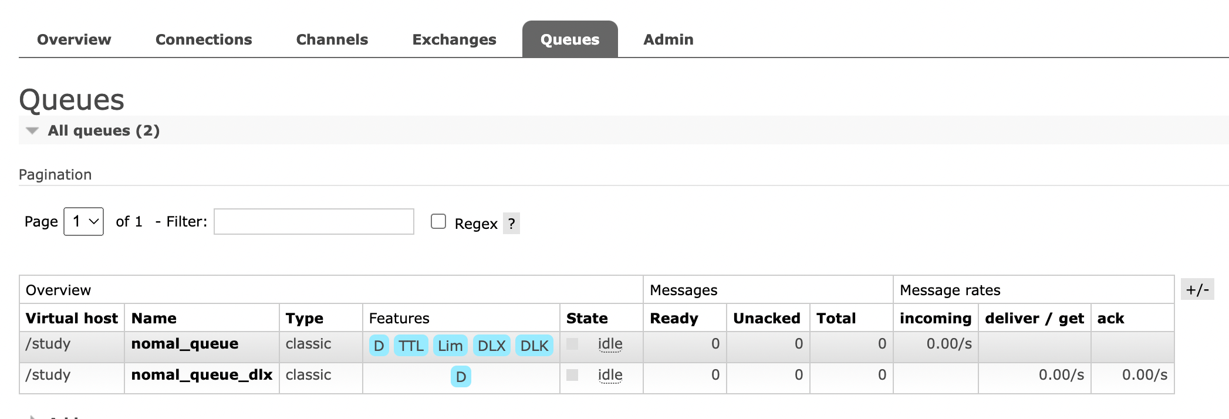Enable the Regex checkbox

pos(438,221)
